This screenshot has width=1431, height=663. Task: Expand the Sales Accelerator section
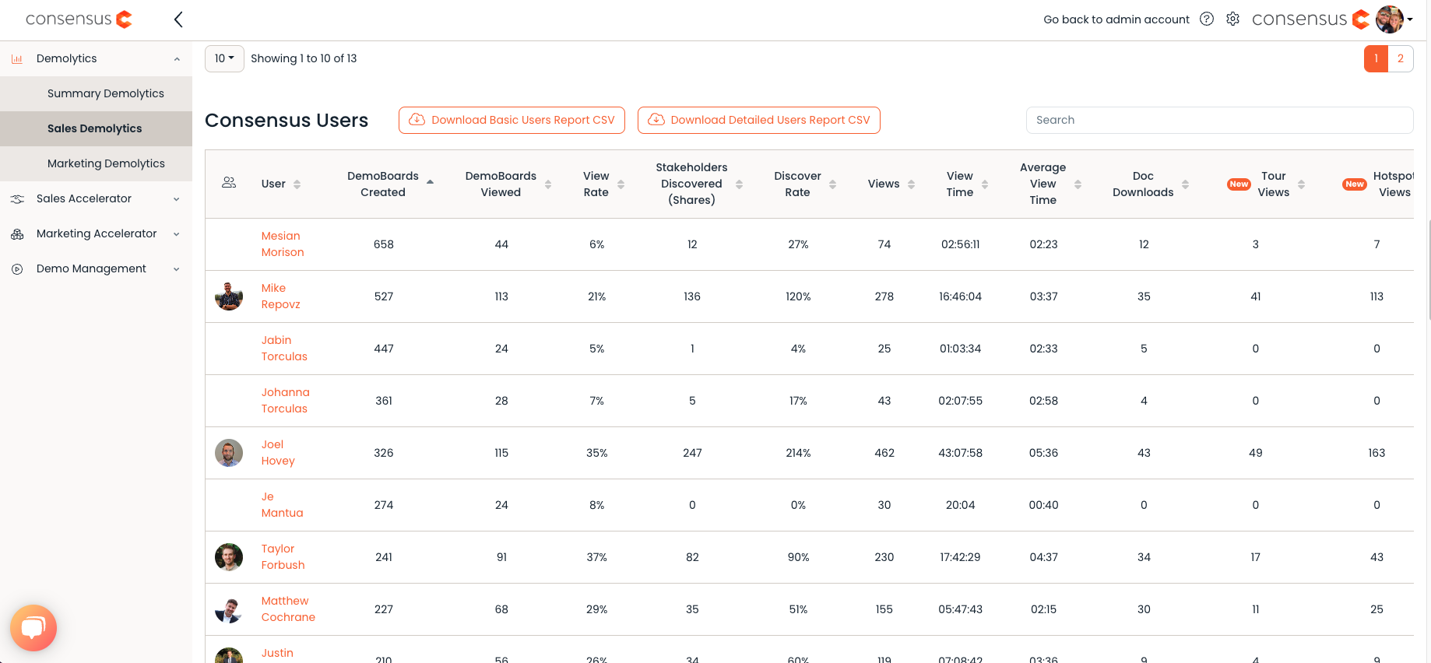coord(177,199)
